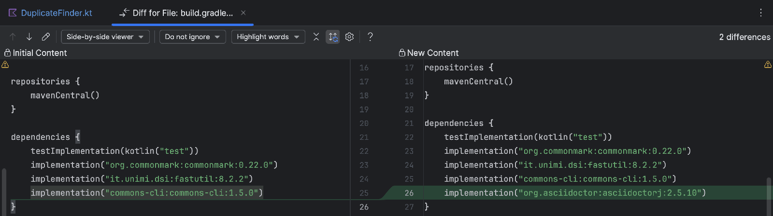Click repositories { line in left pane
This screenshot has height=216, width=773.
tap(45, 81)
